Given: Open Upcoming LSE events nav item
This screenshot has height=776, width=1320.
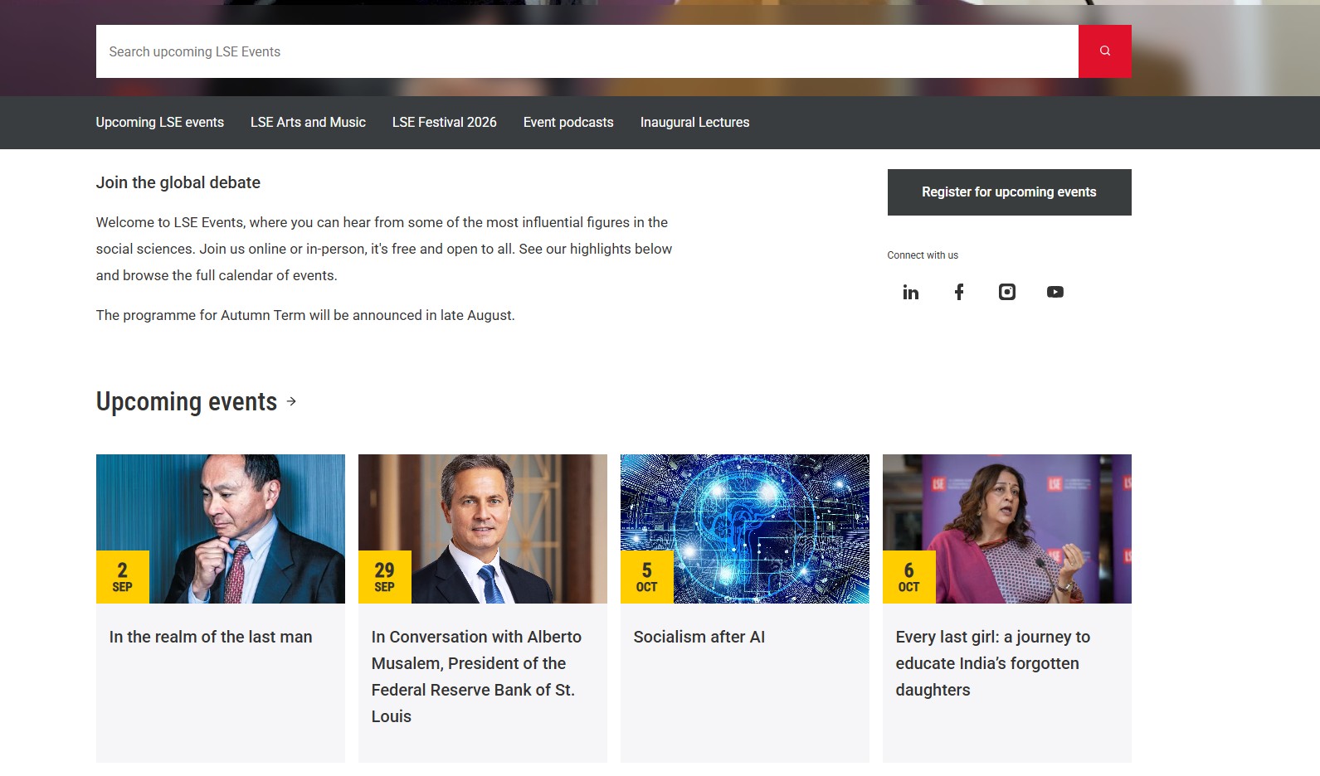Looking at the screenshot, I should [x=160, y=123].
